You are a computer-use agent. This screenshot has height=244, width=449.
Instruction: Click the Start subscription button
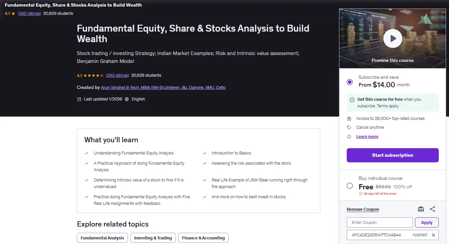pyautogui.click(x=393, y=155)
